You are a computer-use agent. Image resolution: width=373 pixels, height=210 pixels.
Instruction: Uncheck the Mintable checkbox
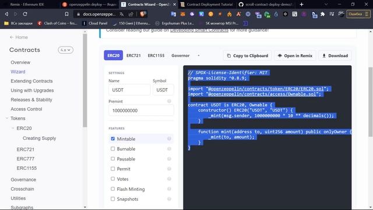(112, 139)
